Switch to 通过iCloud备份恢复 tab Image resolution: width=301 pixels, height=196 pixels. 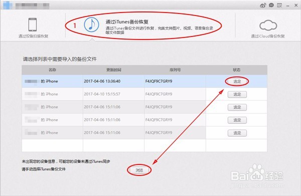tap(268, 28)
